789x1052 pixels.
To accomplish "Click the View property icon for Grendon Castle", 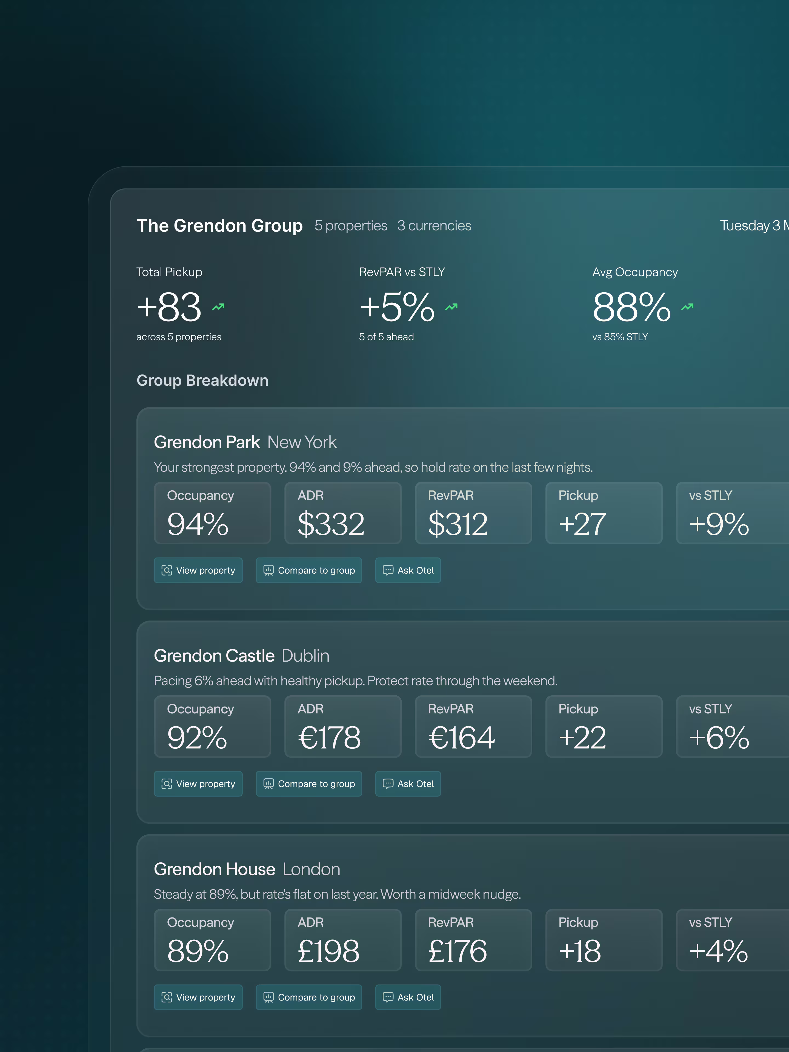I will pyautogui.click(x=167, y=784).
